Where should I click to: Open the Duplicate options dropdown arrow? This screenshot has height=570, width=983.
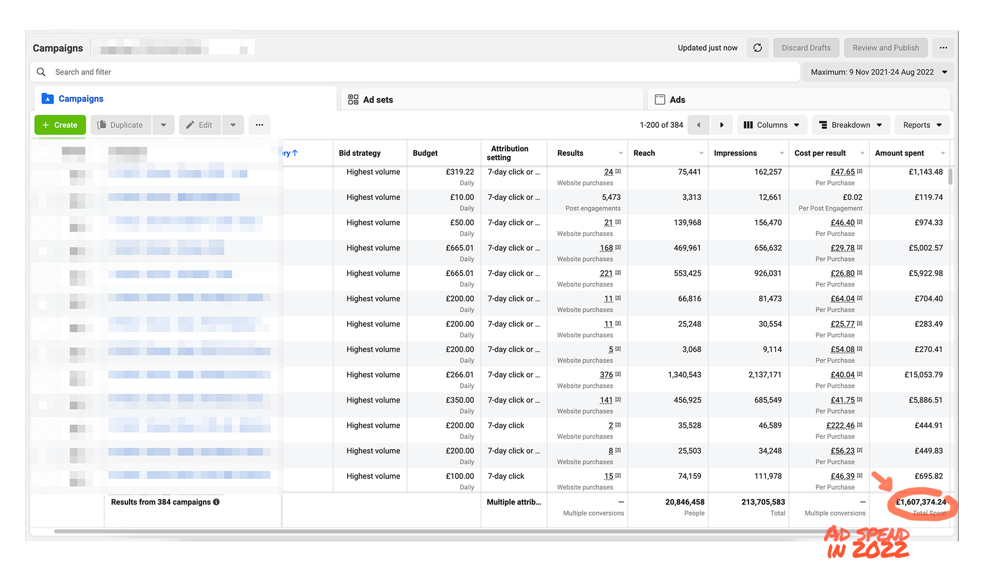click(163, 125)
